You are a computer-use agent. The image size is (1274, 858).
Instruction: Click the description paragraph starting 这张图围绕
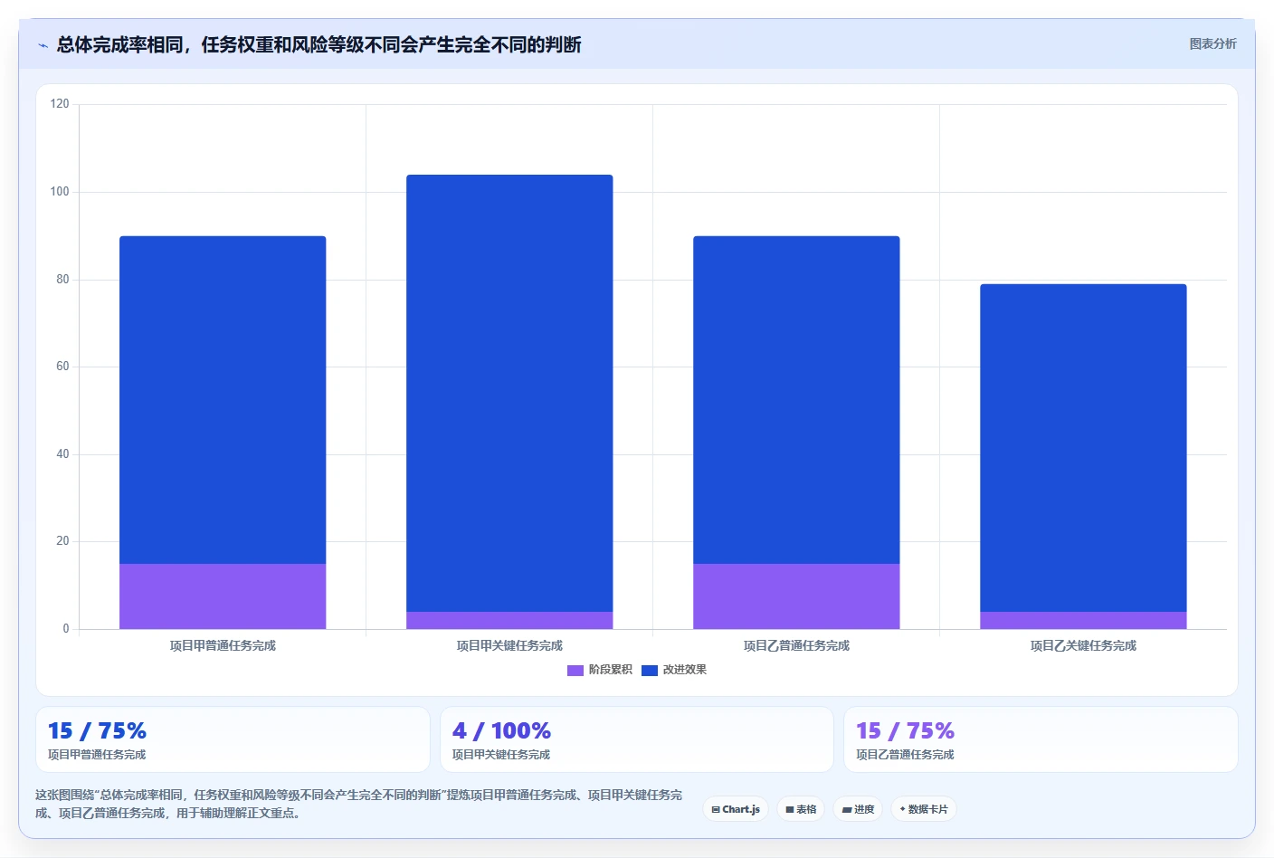[x=359, y=804]
